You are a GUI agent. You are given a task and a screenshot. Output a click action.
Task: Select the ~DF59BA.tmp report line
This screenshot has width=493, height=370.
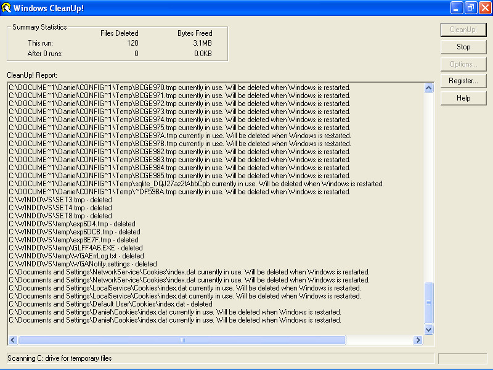coord(179,192)
